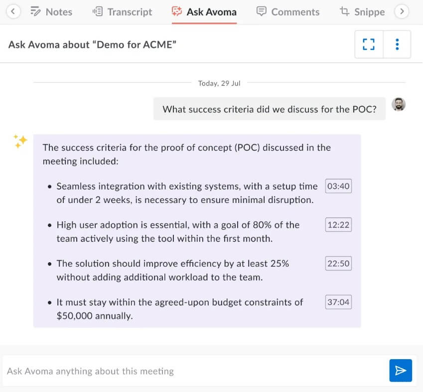Select the budget constraints $50,000 bullet
Screen dimensions: 423x392
point(180,309)
